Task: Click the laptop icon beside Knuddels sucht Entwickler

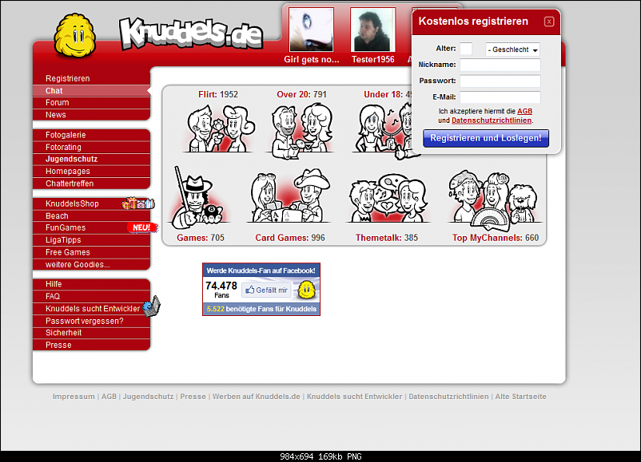Action: pos(151,306)
